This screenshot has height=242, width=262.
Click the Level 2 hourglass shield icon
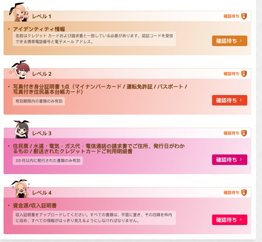pos(244,74)
